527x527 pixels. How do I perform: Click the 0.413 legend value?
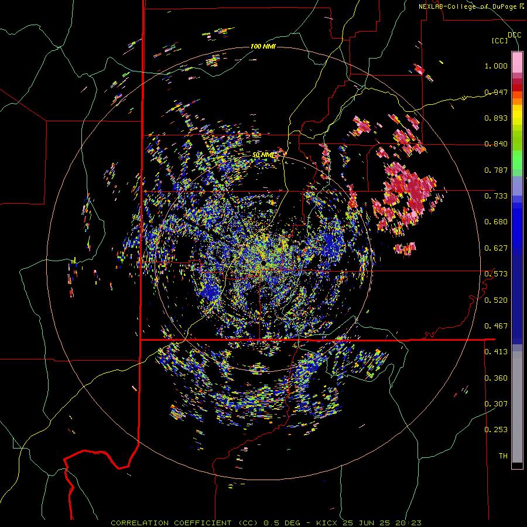[x=496, y=352]
